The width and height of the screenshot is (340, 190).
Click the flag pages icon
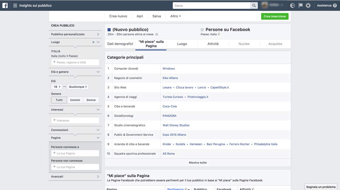click(300, 5)
